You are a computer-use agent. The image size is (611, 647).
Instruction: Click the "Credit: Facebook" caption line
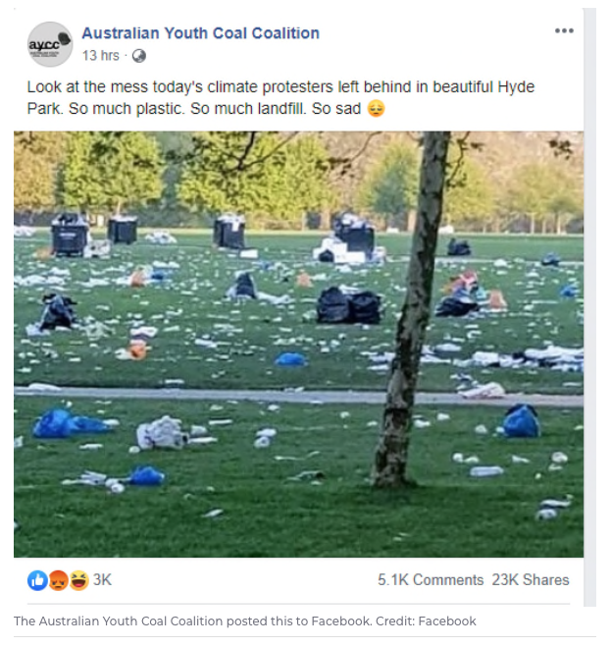[x=245, y=621]
